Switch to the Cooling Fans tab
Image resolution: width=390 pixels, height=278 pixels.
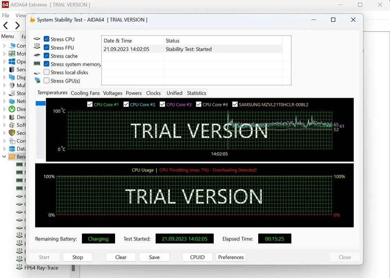point(85,93)
